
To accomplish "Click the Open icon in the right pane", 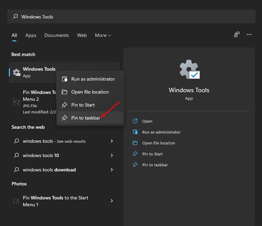I will pyautogui.click(x=135, y=121).
